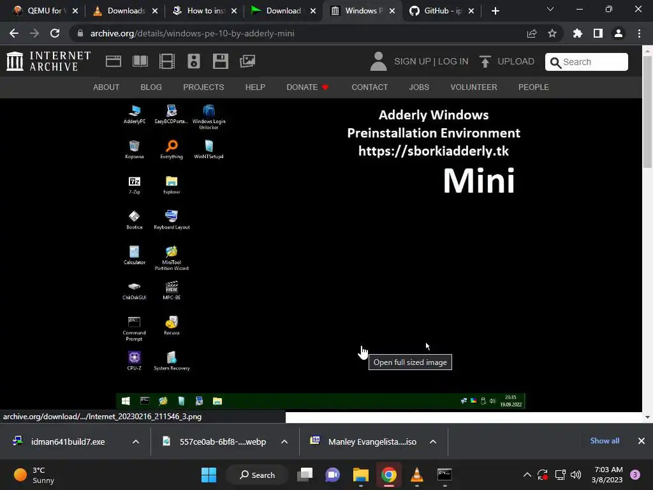Open the HELP menu item
Viewport: 653px width, 490px height.
pyautogui.click(x=255, y=87)
